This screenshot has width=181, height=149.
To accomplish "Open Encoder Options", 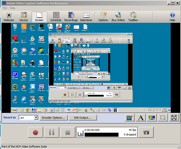I will click(x=53, y=118).
